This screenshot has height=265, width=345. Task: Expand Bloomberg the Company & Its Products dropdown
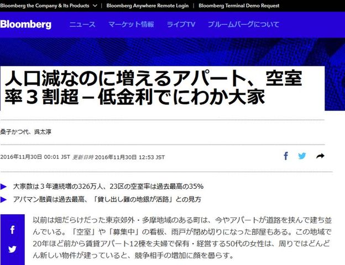(49, 6)
